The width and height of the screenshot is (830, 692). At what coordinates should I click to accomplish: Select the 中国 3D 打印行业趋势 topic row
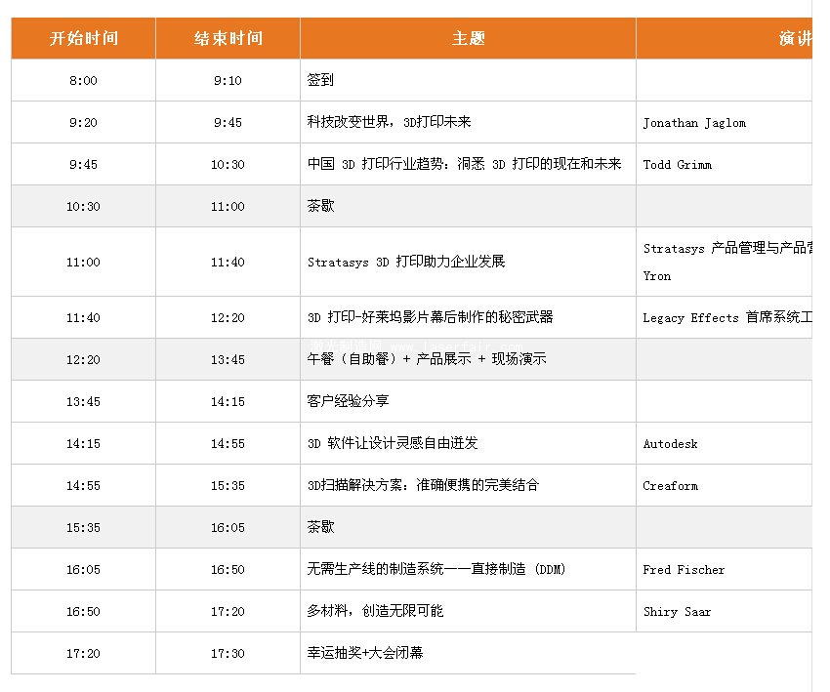coord(464,165)
